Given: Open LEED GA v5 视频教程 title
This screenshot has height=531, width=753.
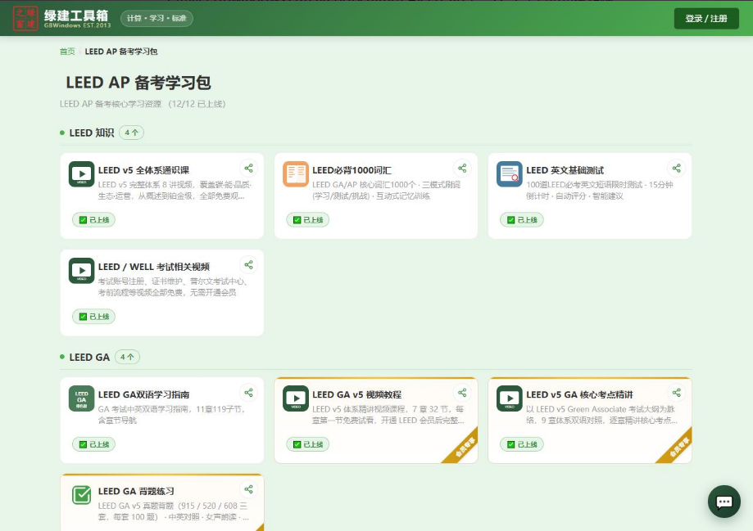Looking at the screenshot, I should (x=356, y=394).
